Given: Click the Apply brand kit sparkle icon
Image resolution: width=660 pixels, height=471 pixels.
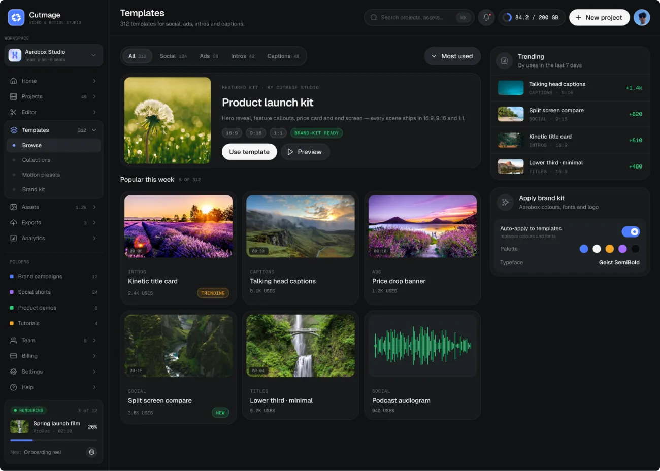Looking at the screenshot, I should pyautogui.click(x=505, y=203).
